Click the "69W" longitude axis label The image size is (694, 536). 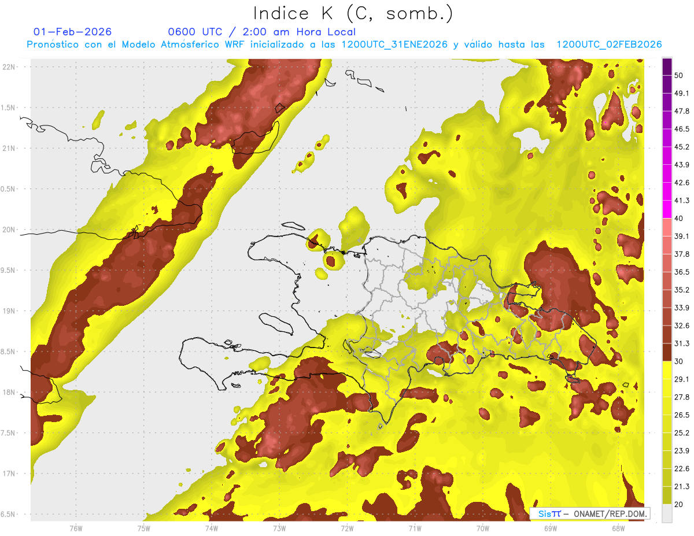(551, 528)
